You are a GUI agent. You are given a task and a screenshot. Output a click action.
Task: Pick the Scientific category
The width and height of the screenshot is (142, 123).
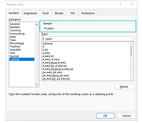click(16, 50)
